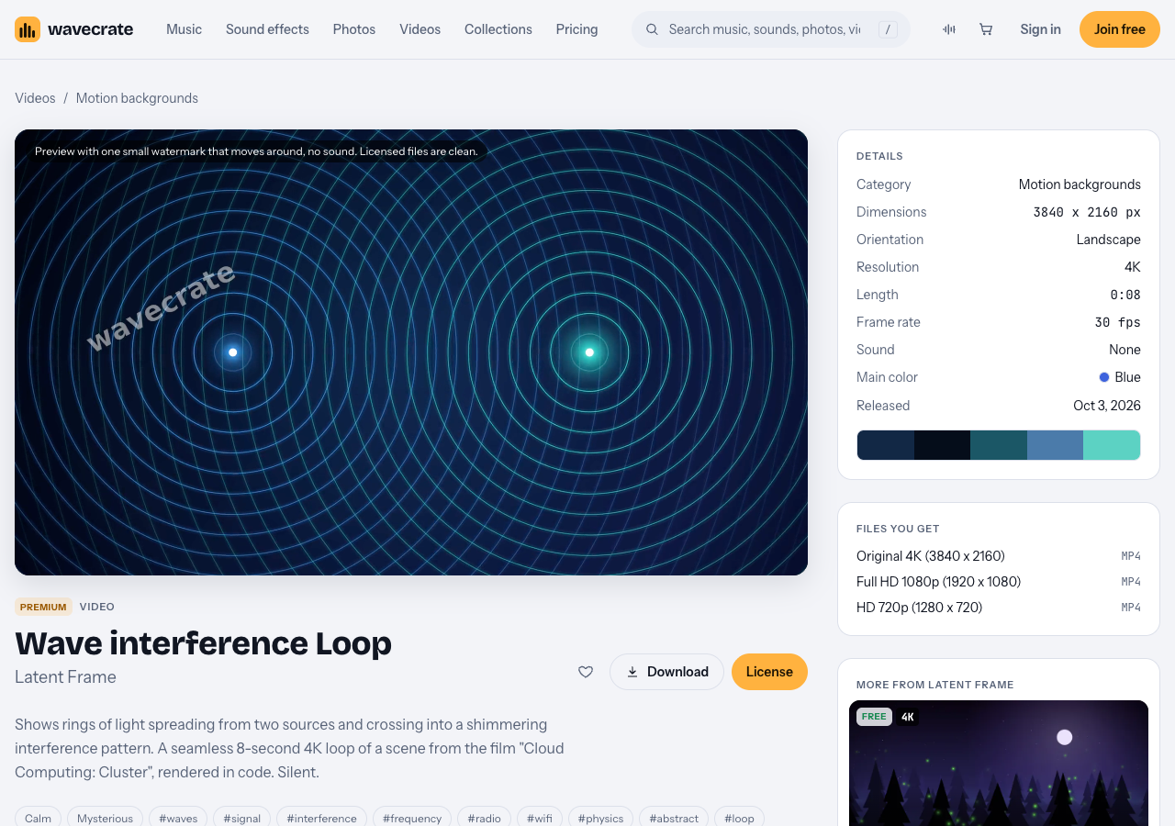Open the #abstract tag
This screenshot has height=826, width=1175.
point(674,818)
